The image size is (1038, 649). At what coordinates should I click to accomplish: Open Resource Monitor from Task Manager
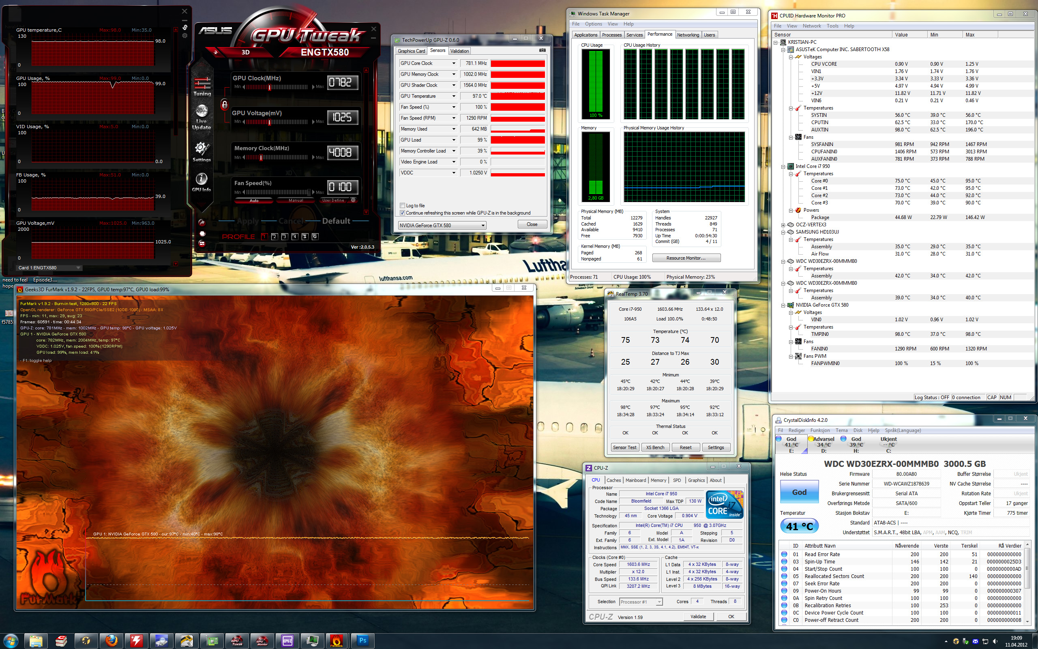point(686,258)
